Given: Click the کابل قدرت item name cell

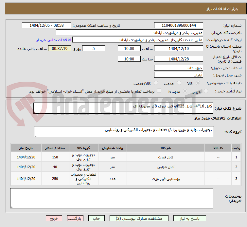Looking at the screenshot, I should (x=166, y=157).
